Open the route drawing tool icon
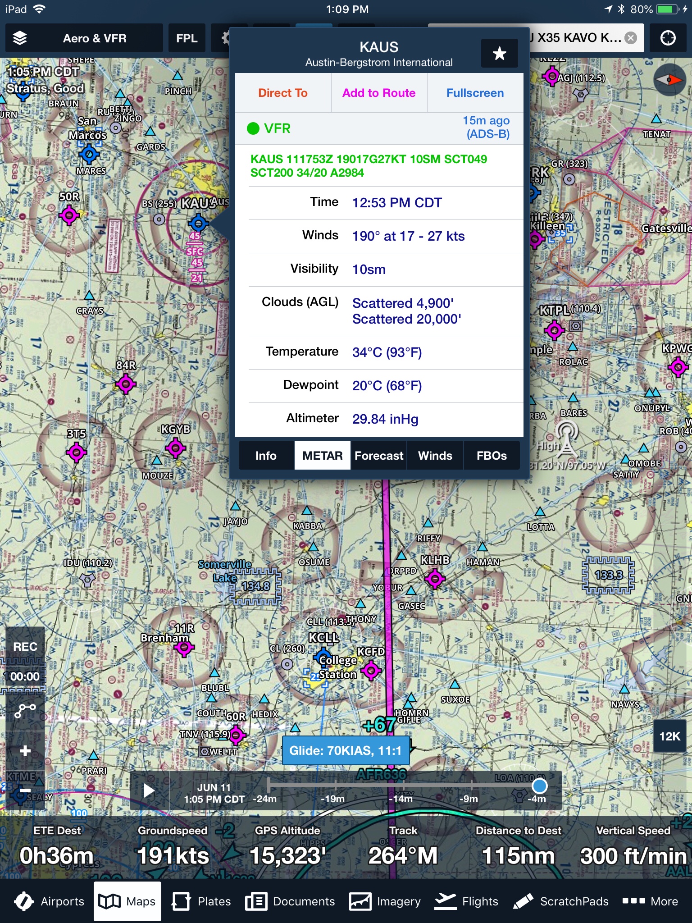The image size is (692, 923). [x=25, y=711]
